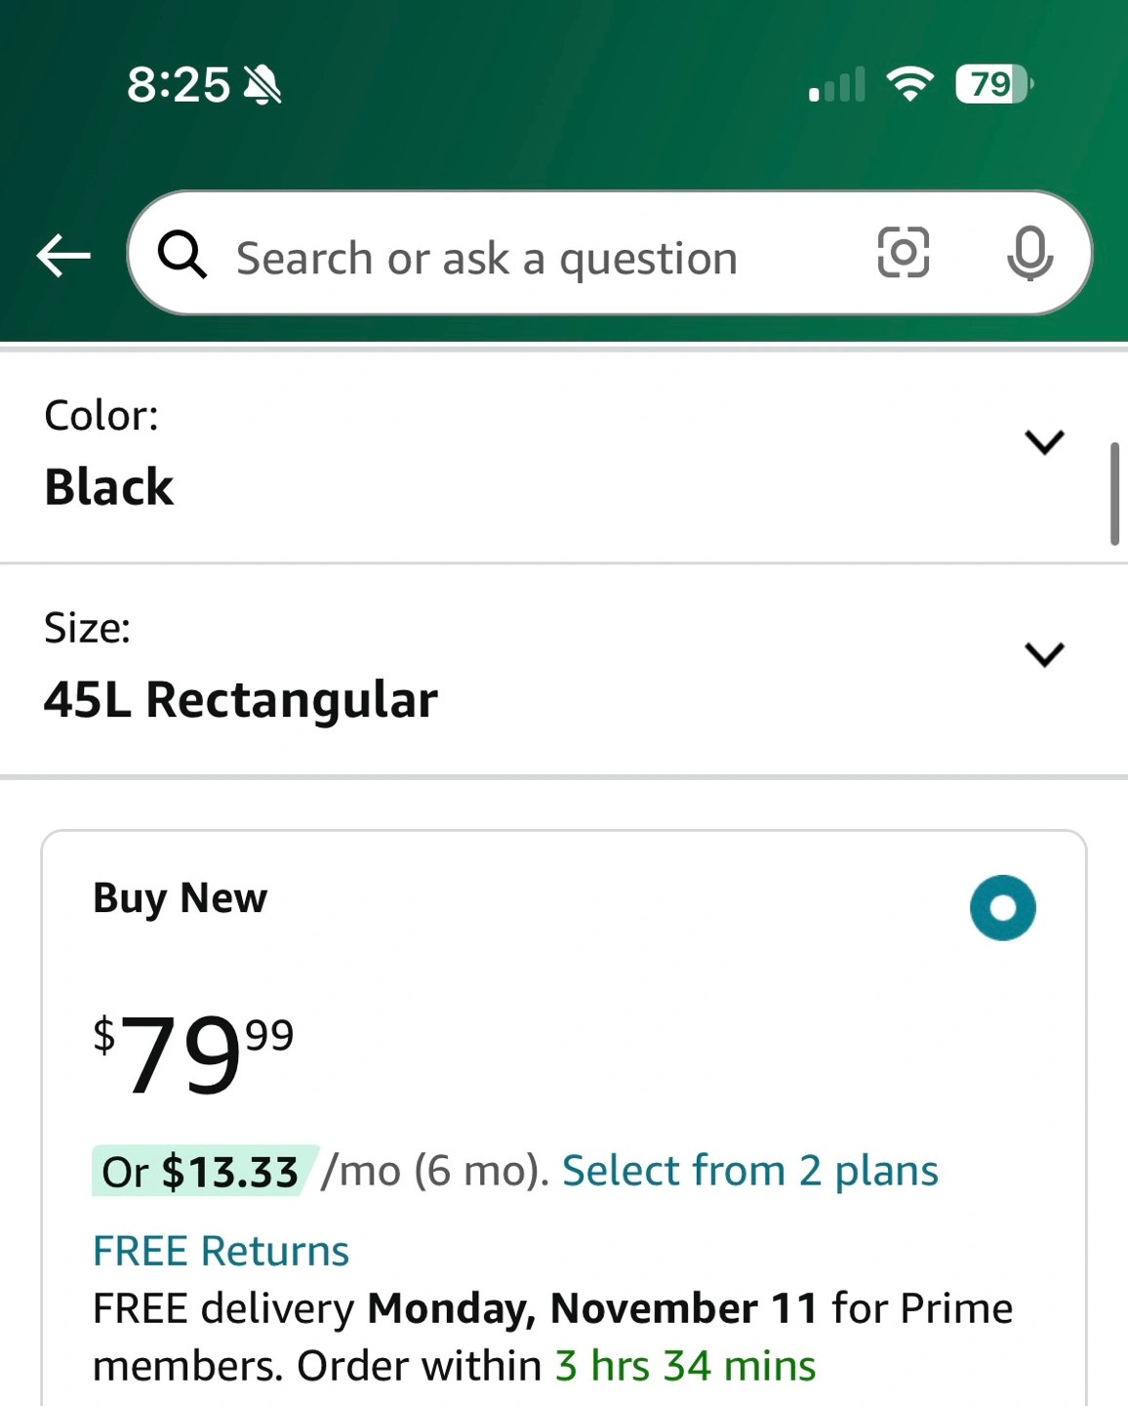Image resolution: width=1128 pixels, height=1406 pixels.
Task: Start voice search with microphone icon
Action: (x=1029, y=254)
